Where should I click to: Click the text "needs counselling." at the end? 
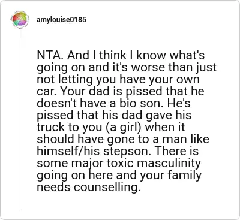pos(88,187)
